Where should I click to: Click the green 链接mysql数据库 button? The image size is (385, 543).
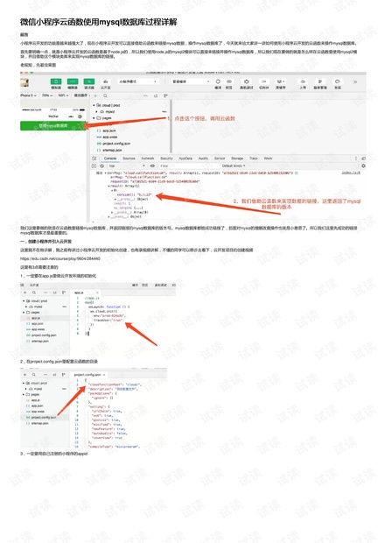53,126
